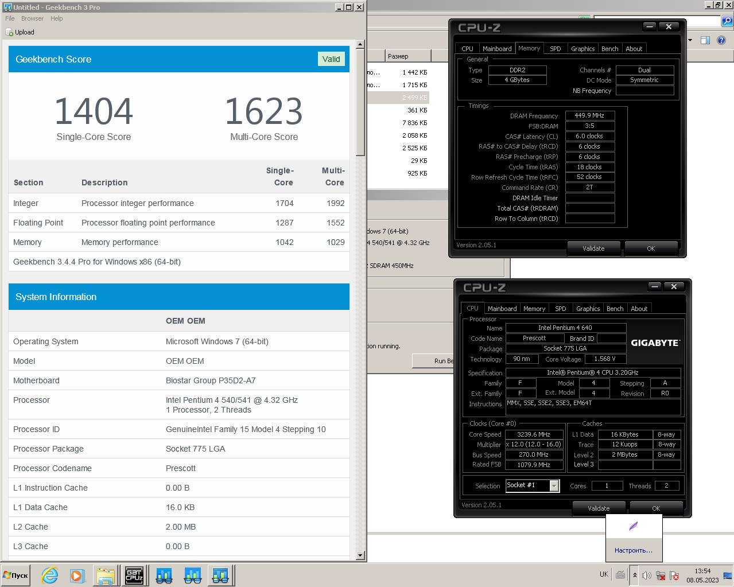Open Internet Explorer from the taskbar
734x587 pixels.
coord(50,575)
